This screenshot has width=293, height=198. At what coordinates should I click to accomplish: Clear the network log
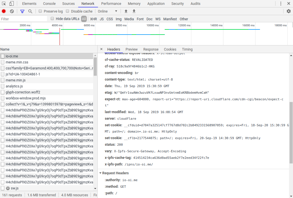tap(12, 11)
